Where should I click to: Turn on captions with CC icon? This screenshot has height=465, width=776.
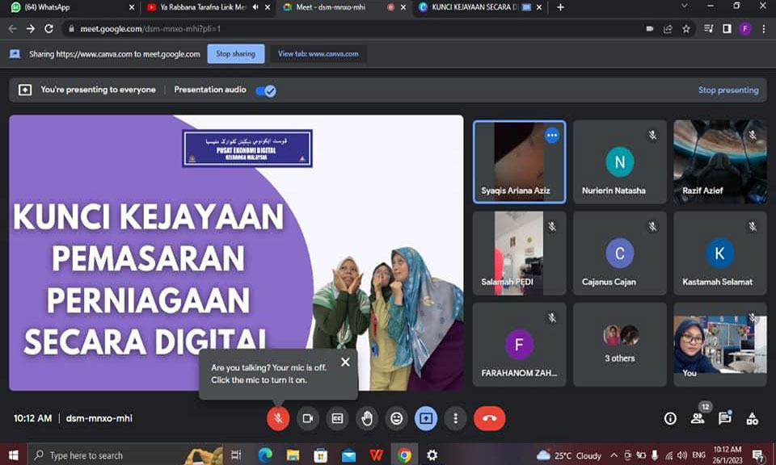[337, 418]
